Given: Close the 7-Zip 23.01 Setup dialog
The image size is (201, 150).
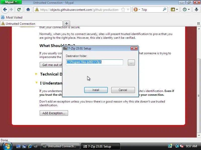Looking at the screenshot, I should click(134, 48).
